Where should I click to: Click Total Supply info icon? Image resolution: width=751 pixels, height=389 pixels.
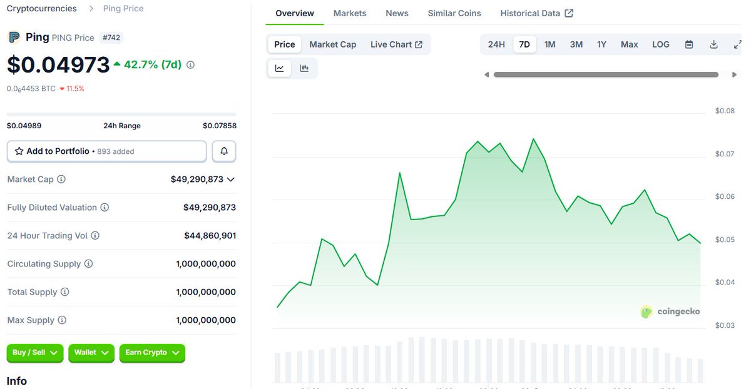tap(64, 292)
